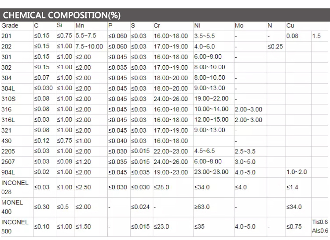Select the 310S grade cell
330x240 pixels.
9,99
